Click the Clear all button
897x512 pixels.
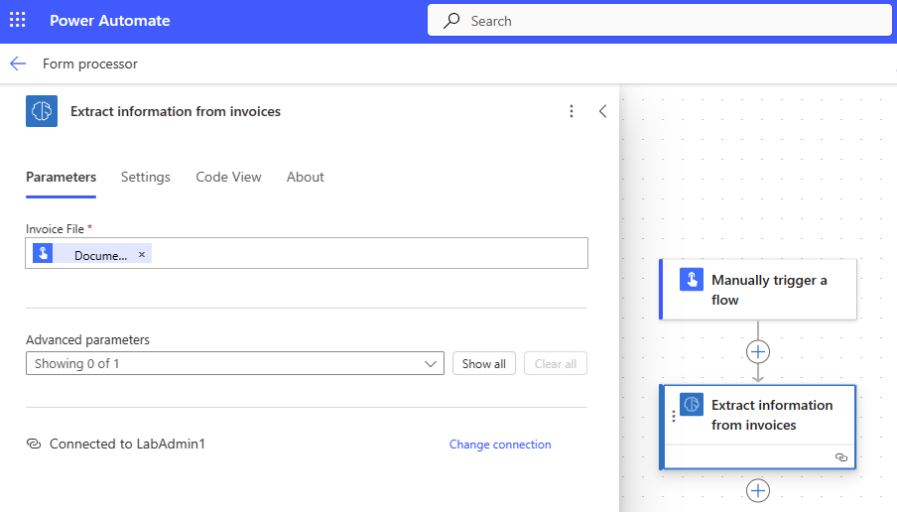pos(556,363)
